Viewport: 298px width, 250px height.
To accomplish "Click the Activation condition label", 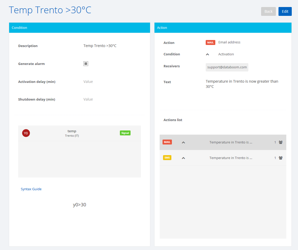I will (x=226, y=54).
